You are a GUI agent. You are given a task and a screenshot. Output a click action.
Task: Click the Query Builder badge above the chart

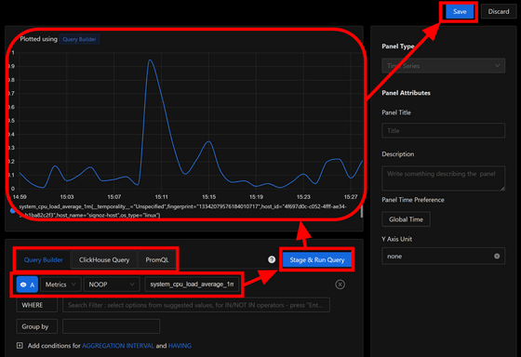[79, 39]
